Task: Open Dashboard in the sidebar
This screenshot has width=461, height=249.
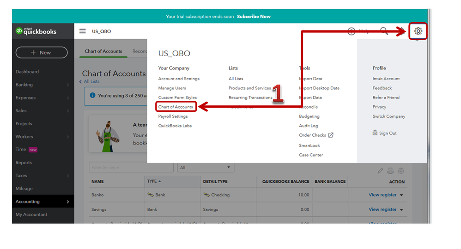Action: click(27, 71)
